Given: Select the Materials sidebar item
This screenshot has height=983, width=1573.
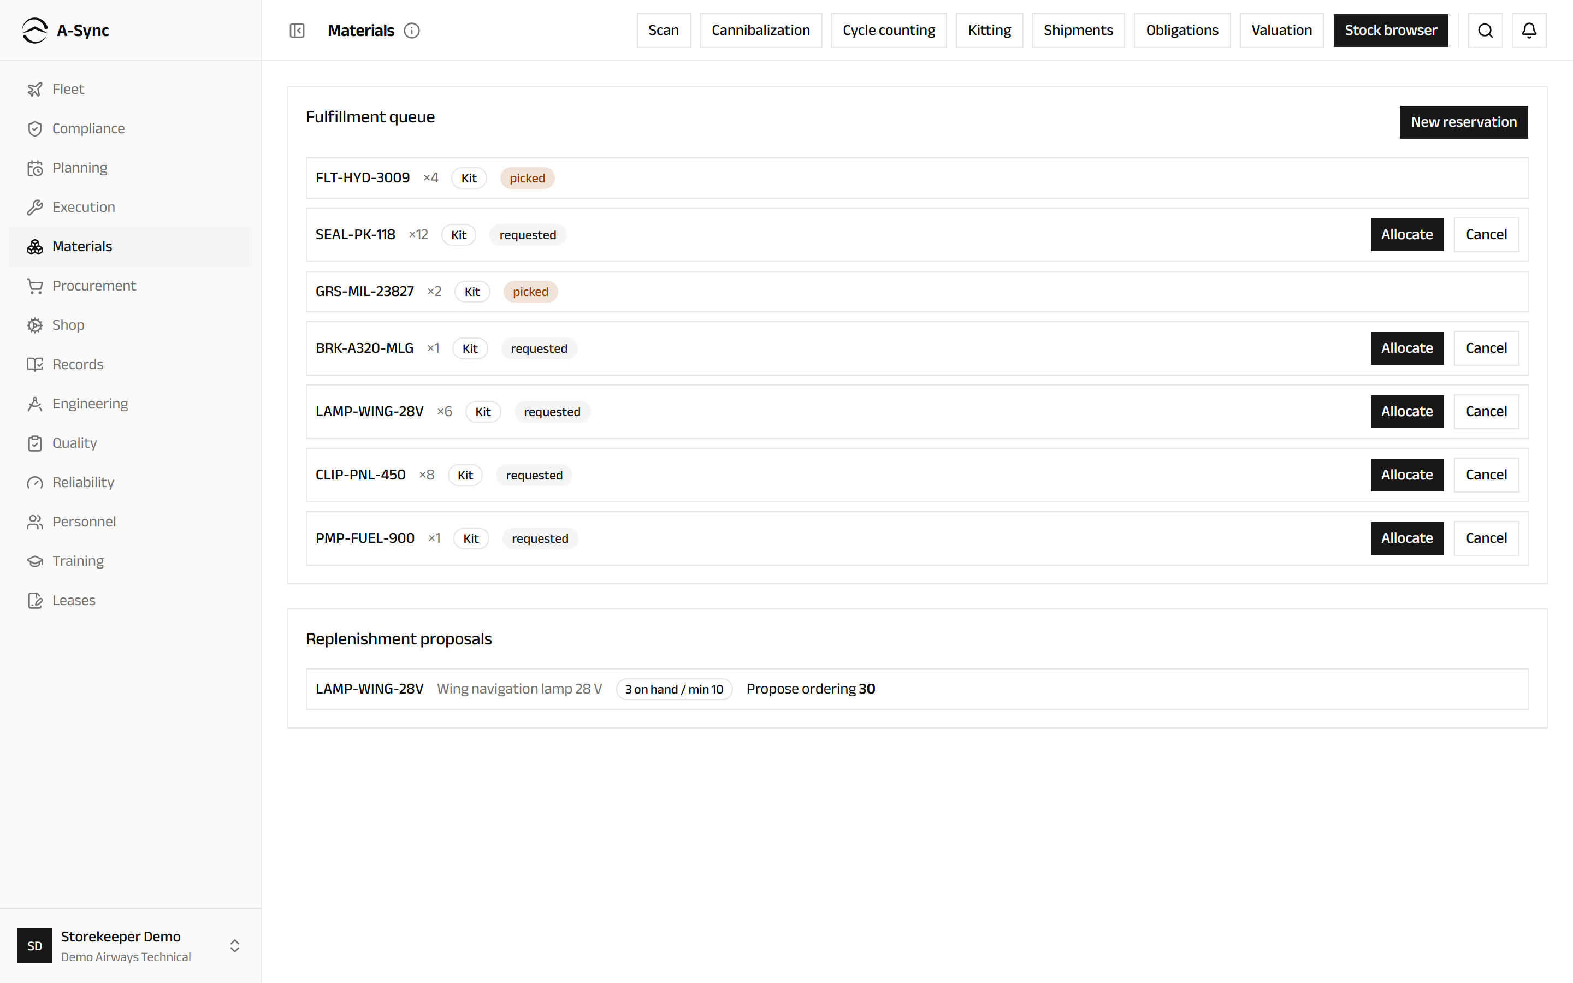Looking at the screenshot, I should click(x=130, y=246).
